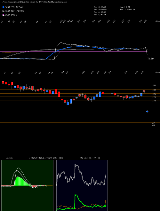Click the last gap-down blue candle
Screen dimensions: 160x211
[x=147, y=112]
